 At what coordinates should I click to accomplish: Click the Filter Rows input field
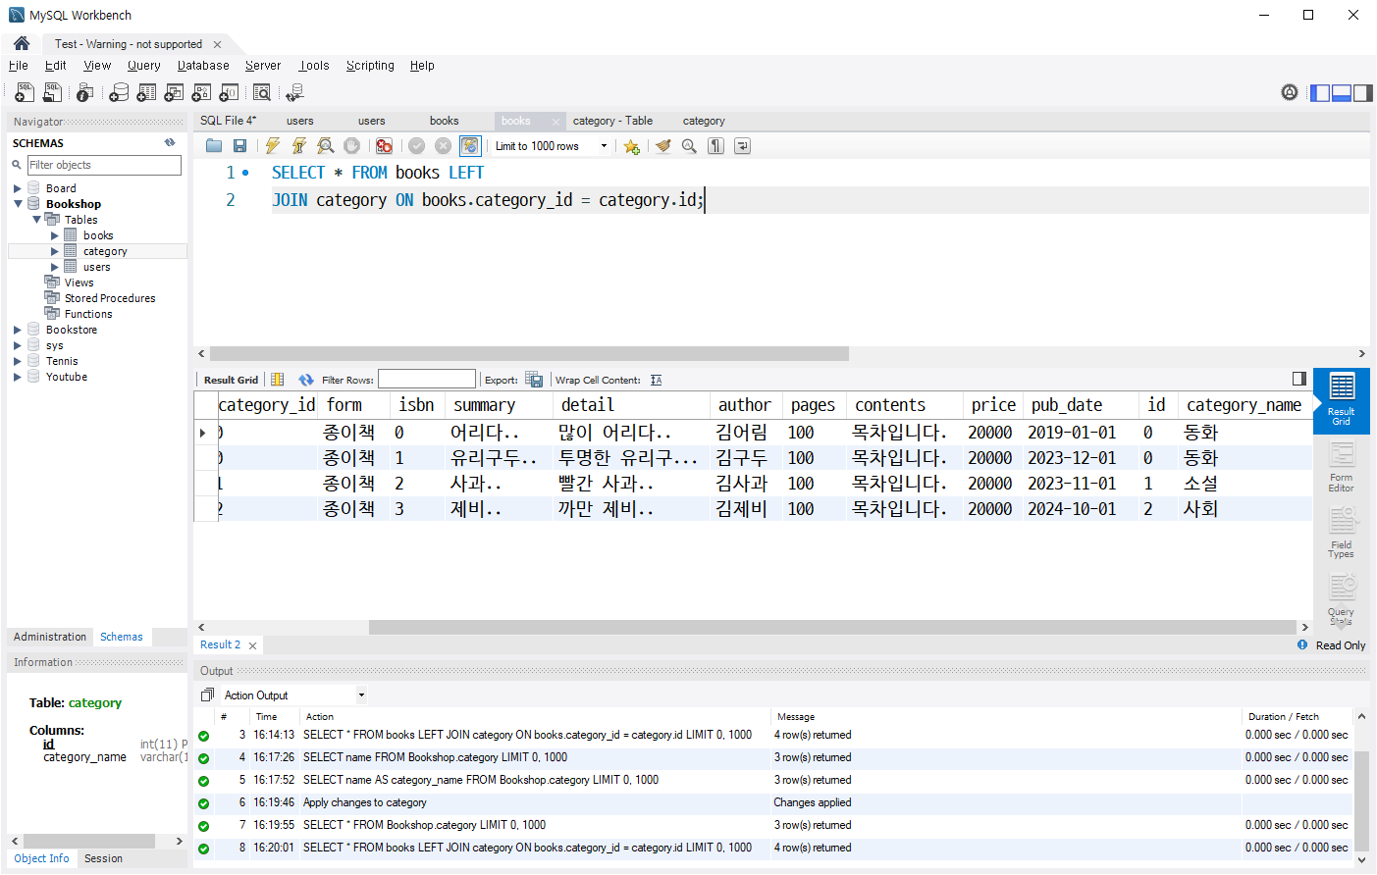[x=427, y=380]
